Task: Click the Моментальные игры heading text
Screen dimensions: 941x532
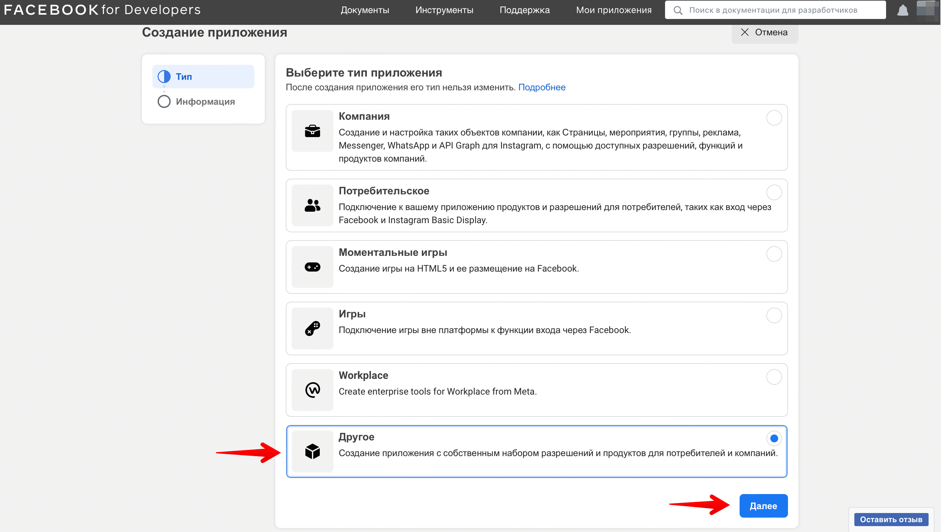Action: [393, 252]
